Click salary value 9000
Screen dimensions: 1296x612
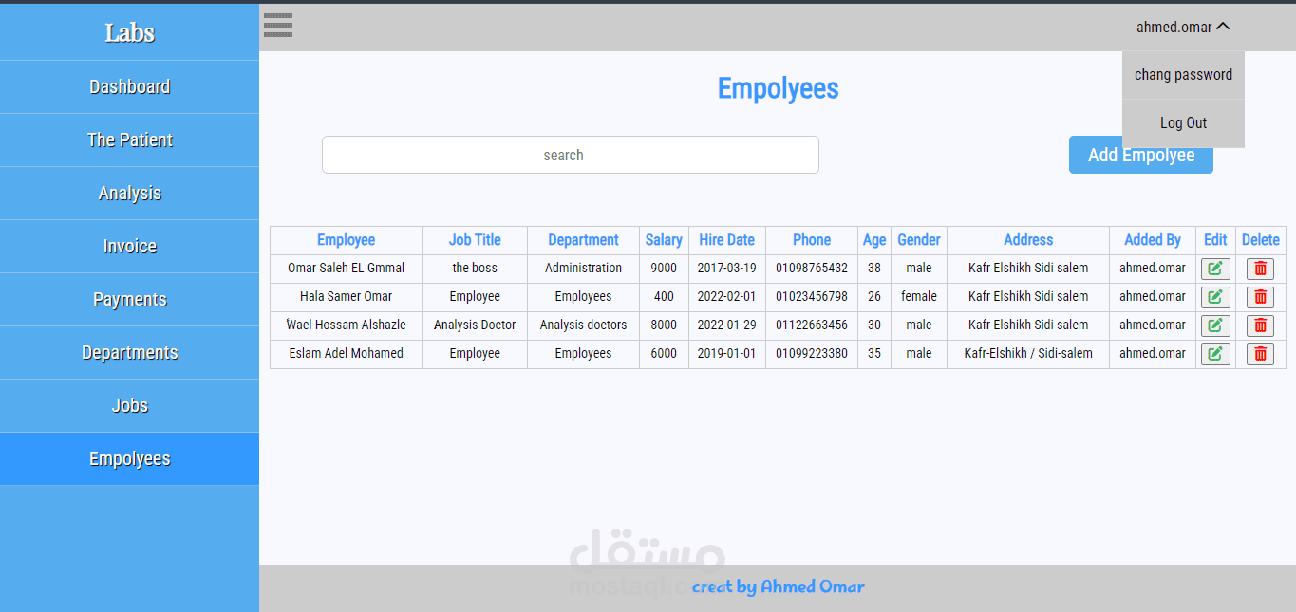pos(664,269)
